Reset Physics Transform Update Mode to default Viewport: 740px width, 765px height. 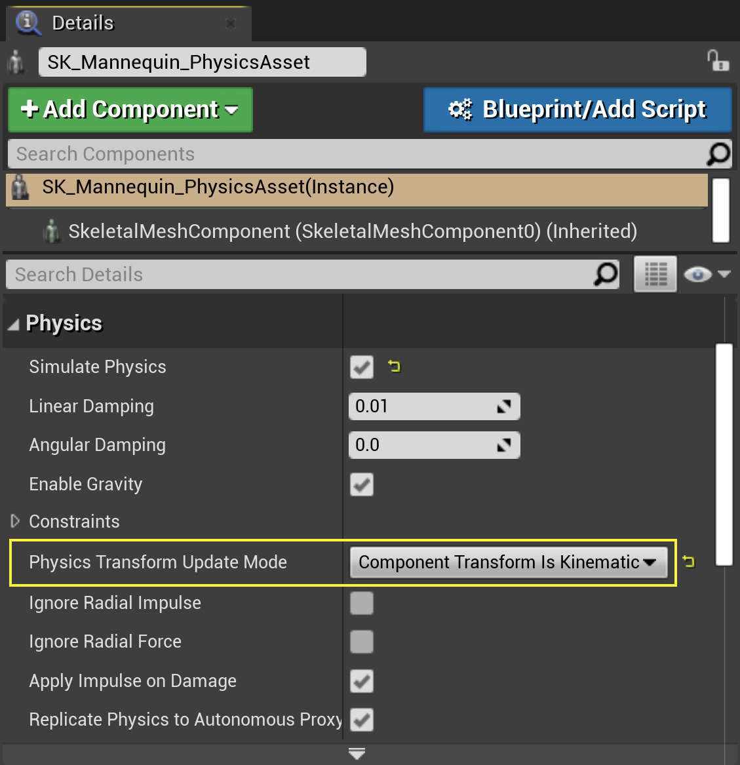coord(688,561)
